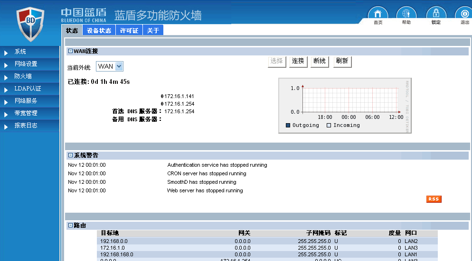Image resolution: width=472 pixels, height=261 pixels.
Task: Click the arrow icon beside 系统
Action: 6,53
